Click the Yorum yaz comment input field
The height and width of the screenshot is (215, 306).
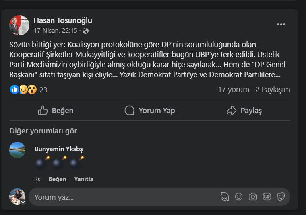click(x=121, y=197)
